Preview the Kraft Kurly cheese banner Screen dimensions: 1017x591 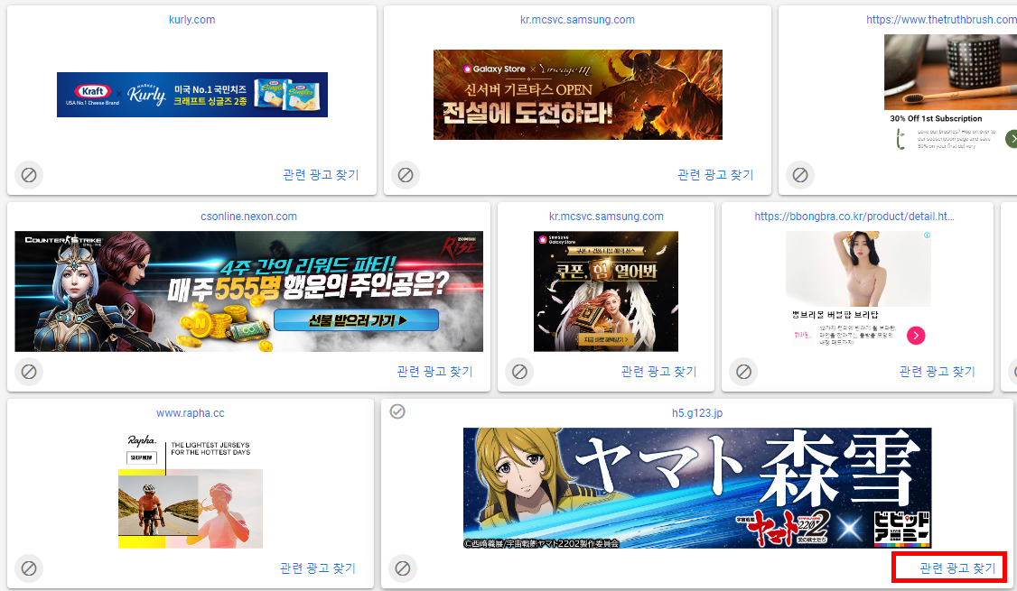click(x=192, y=95)
